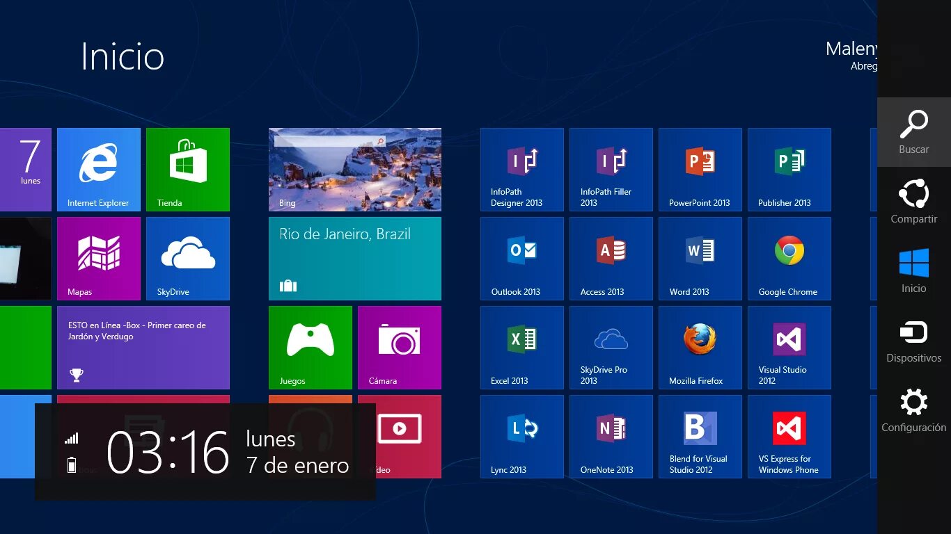The height and width of the screenshot is (534, 951).
Task: Click the battery status icon
Action: pyautogui.click(x=72, y=464)
